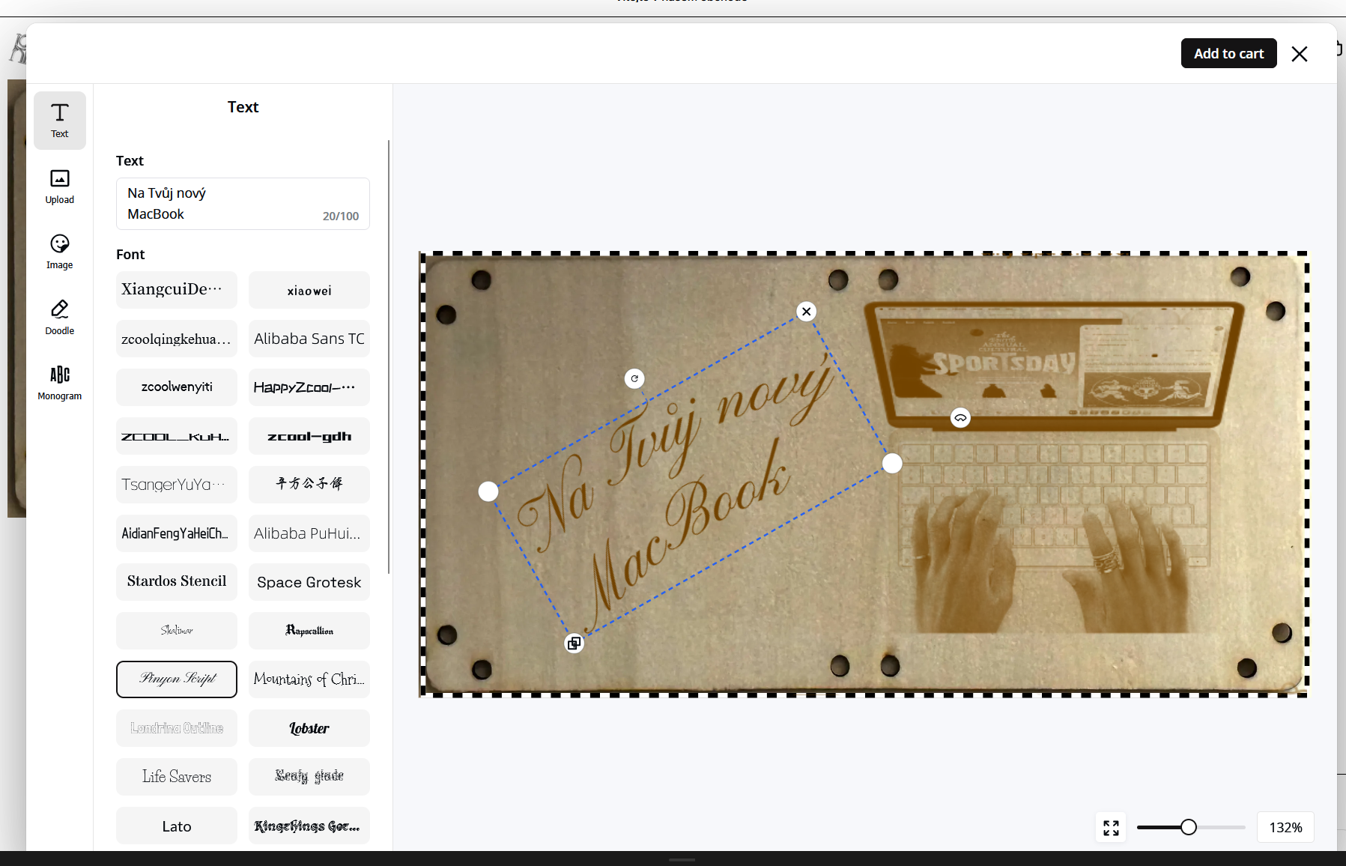The image size is (1346, 866).
Task: Click the fit-to-screen icon
Action: (x=1112, y=827)
